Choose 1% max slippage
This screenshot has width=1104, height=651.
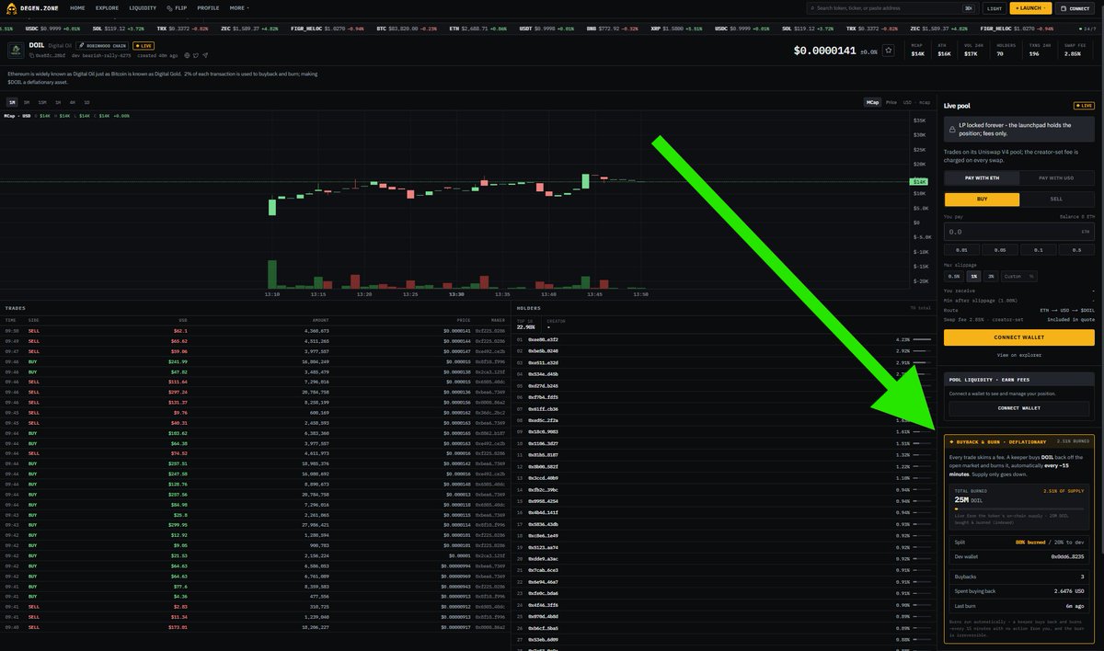pyautogui.click(x=973, y=276)
